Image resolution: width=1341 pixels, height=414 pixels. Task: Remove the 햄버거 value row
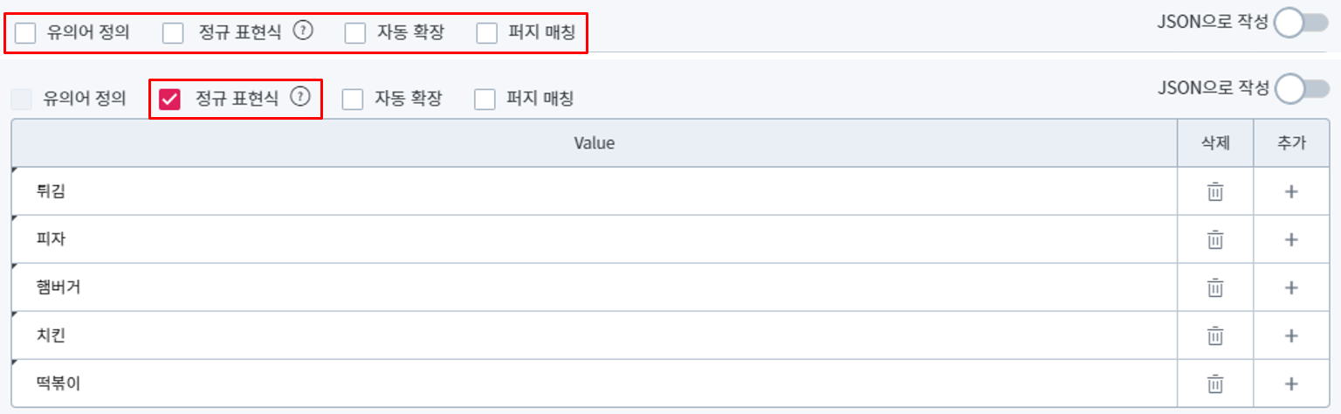click(x=1214, y=287)
